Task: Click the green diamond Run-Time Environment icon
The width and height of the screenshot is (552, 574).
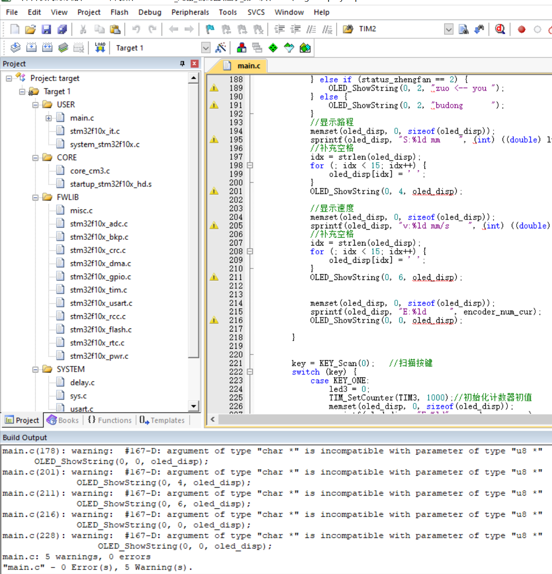Action: [273, 48]
